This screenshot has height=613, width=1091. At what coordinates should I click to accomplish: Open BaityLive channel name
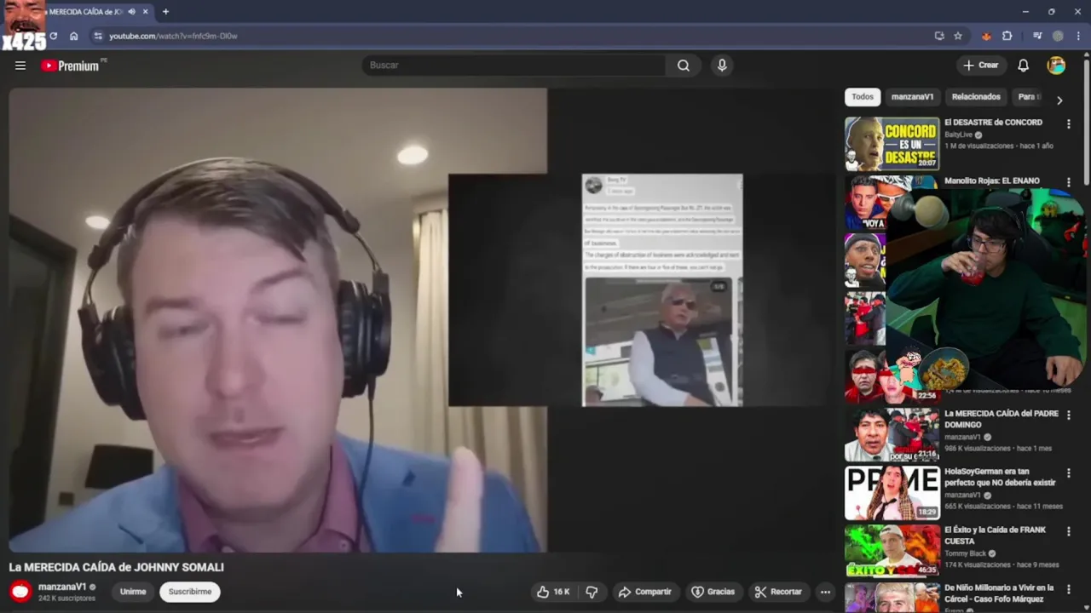(958, 135)
